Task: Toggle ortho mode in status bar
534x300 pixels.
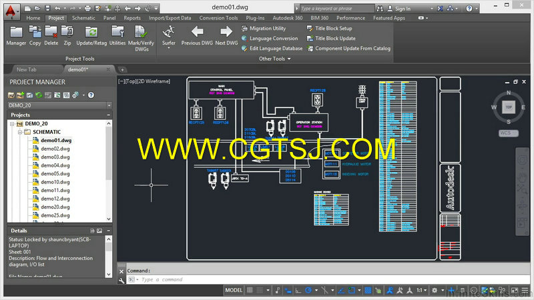Action: point(298,290)
